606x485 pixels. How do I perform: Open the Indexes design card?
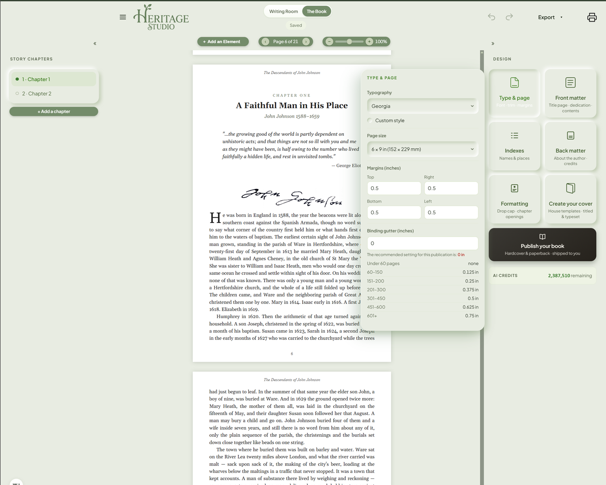514,146
